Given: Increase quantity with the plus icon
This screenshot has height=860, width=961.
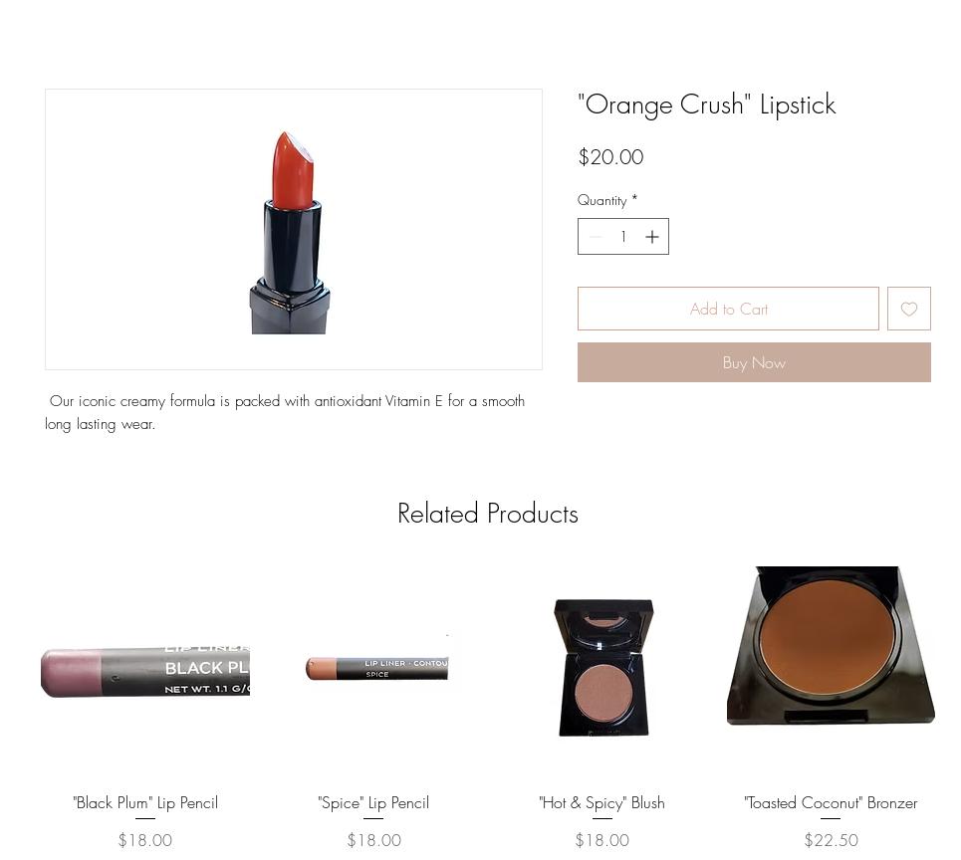Looking at the screenshot, I should tap(652, 237).
